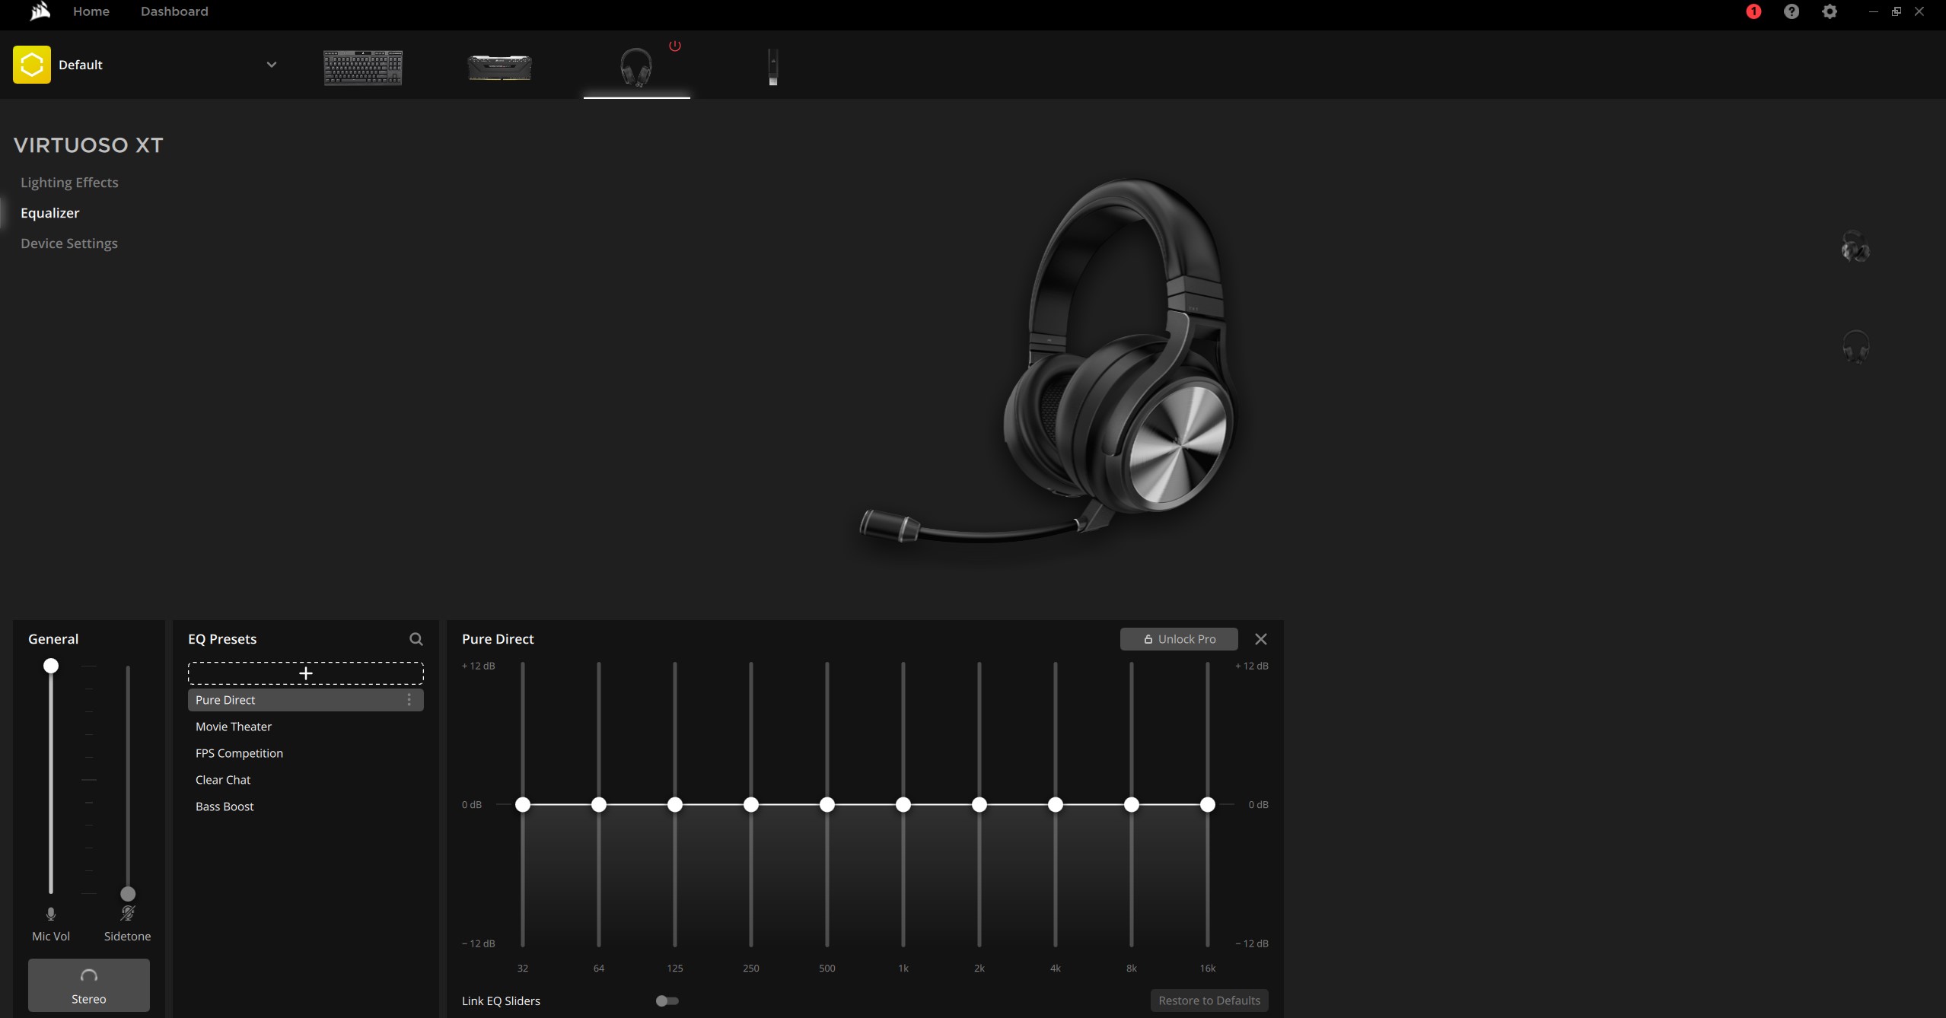
Task: Click the close button on Pure Direct panel
Action: pyautogui.click(x=1261, y=638)
